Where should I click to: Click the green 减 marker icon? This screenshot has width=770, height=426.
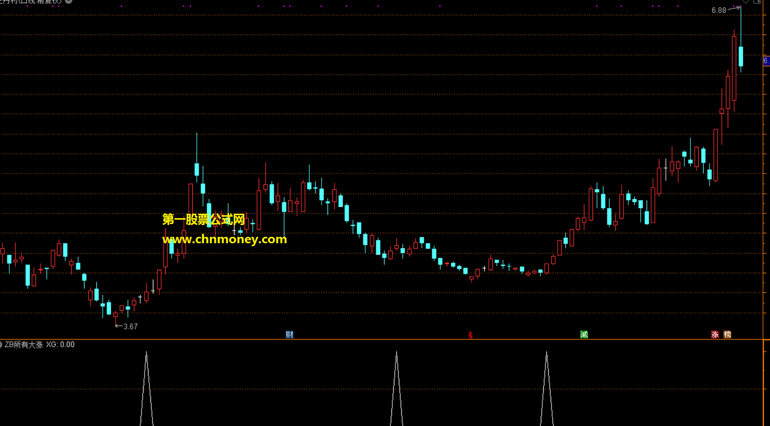click(584, 335)
